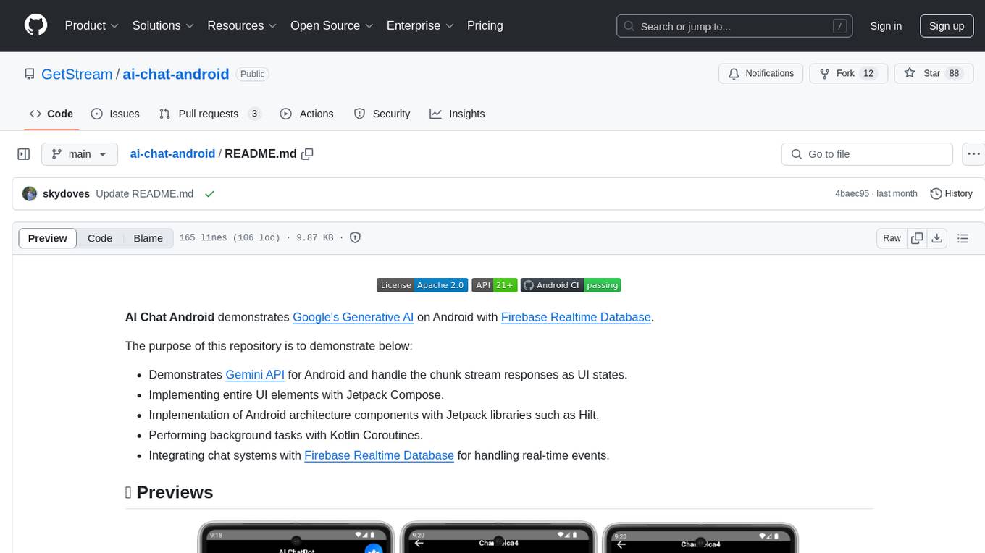Open the more file actions menu
This screenshot has height=553, width=985.
973,154
